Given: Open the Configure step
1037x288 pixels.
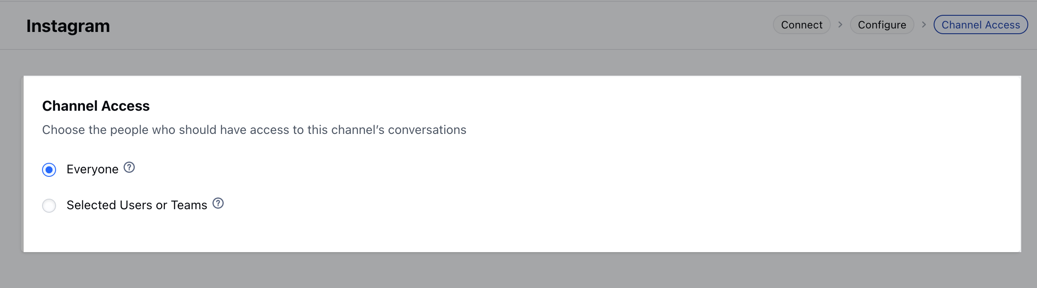Looking at the screenshot, I should 882,25.
